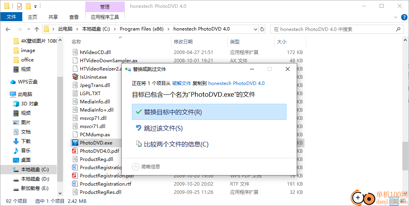
Task: Expand the ribbon with the chevron
Action: pos(395,17)
